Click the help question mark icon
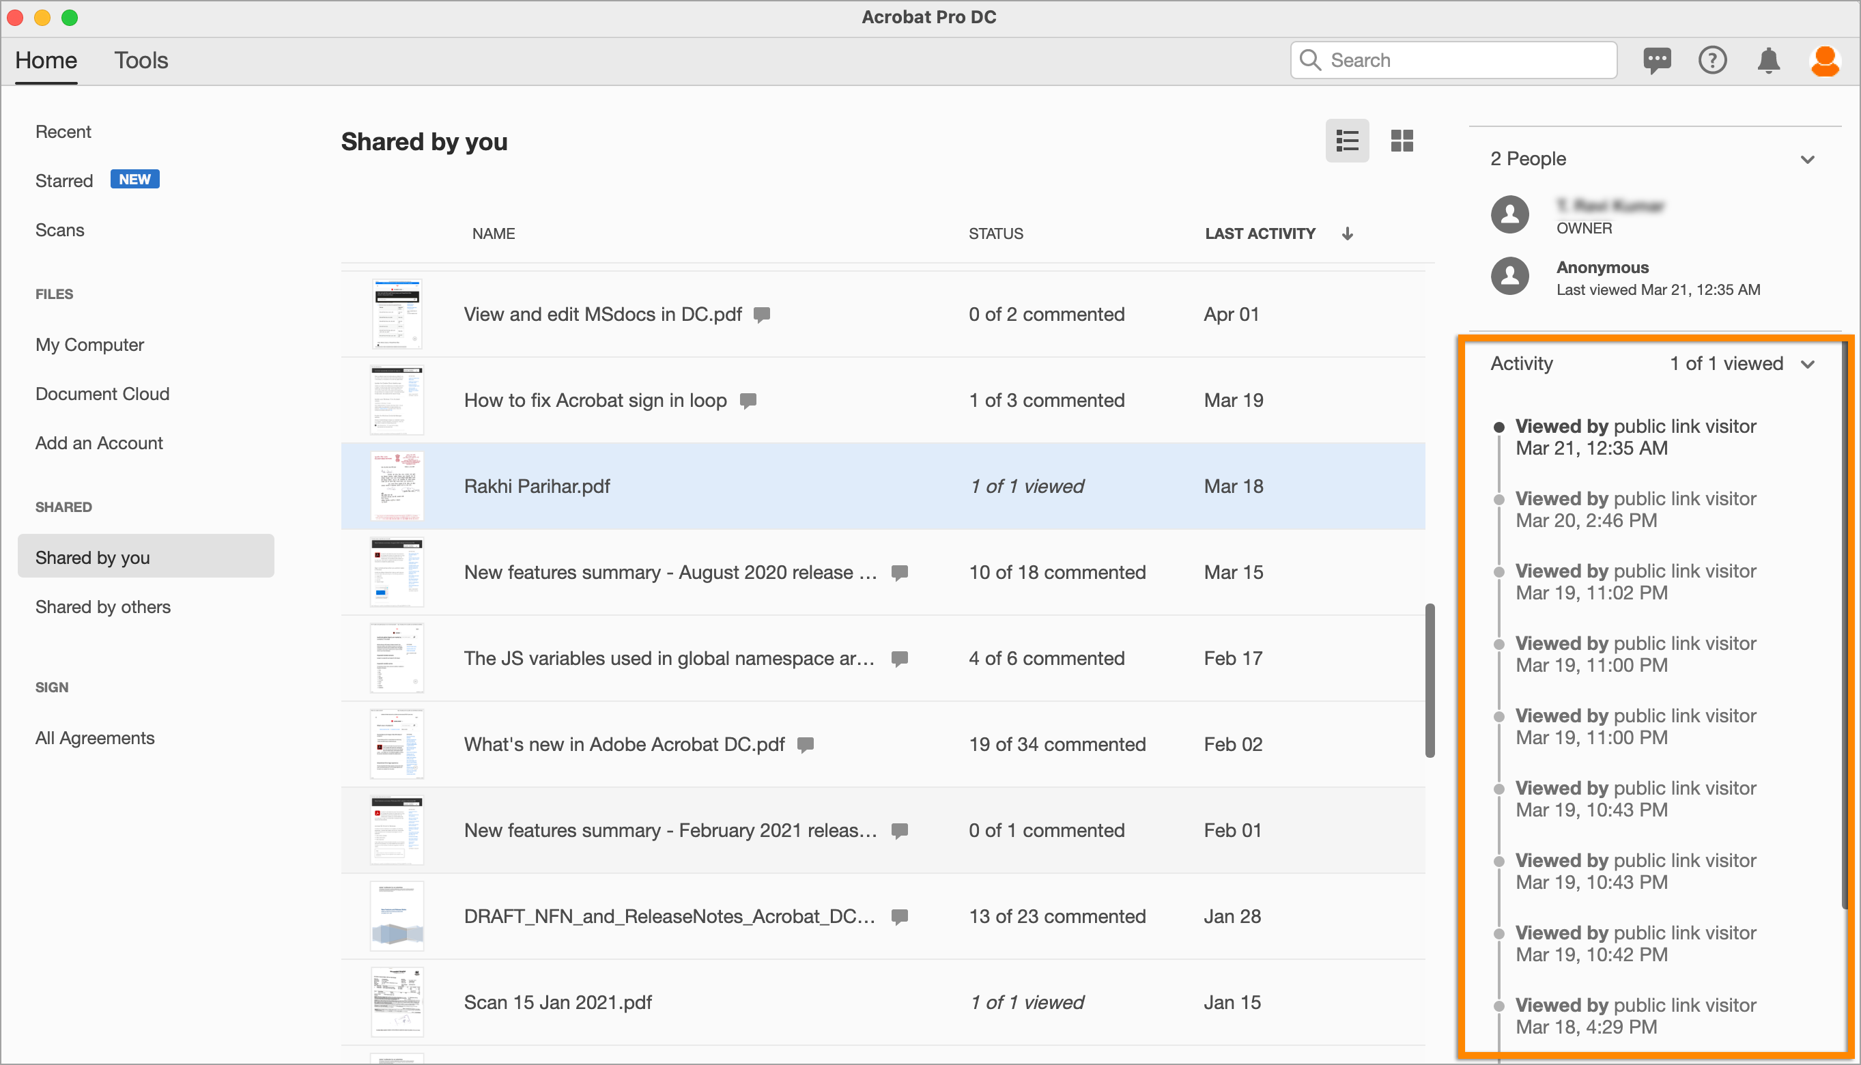Image resolution: width=1861 pixels, height=1065 pixels. tap(1711, 60)
